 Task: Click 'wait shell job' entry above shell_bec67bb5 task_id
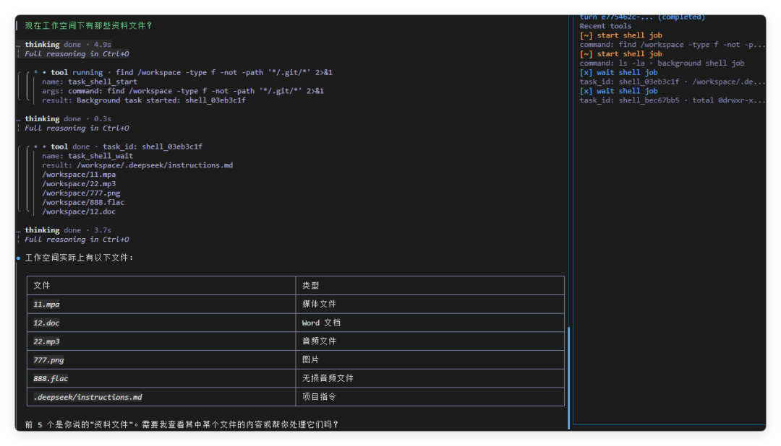[618, 91]
